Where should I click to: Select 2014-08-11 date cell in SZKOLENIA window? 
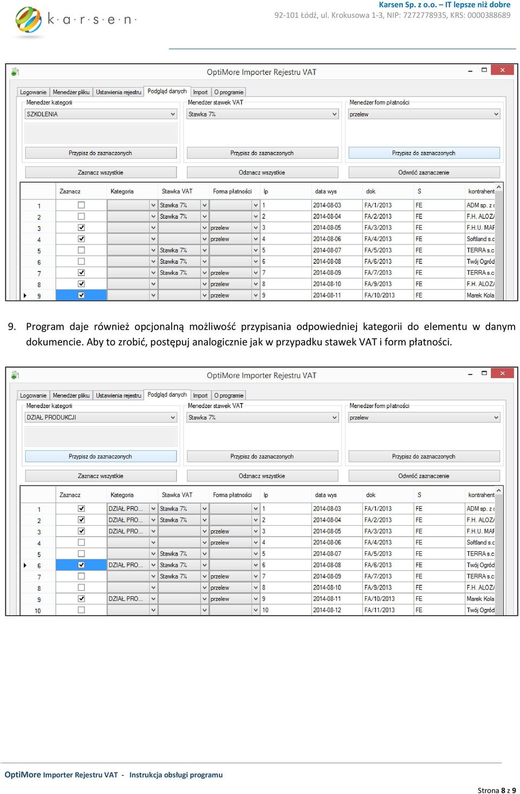click(x=337, y=295)
